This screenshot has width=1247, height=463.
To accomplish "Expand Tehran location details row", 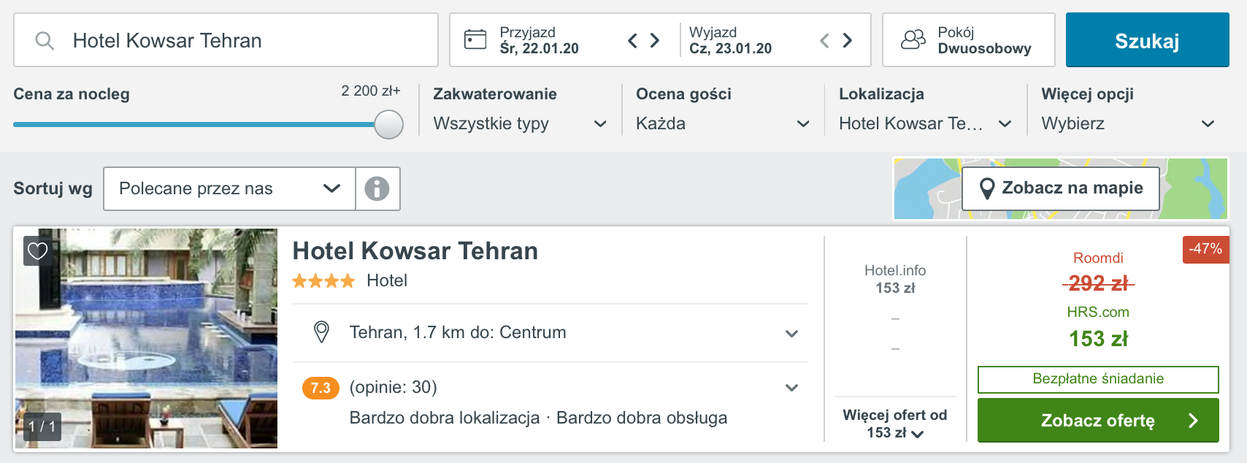I will point(550,332).
